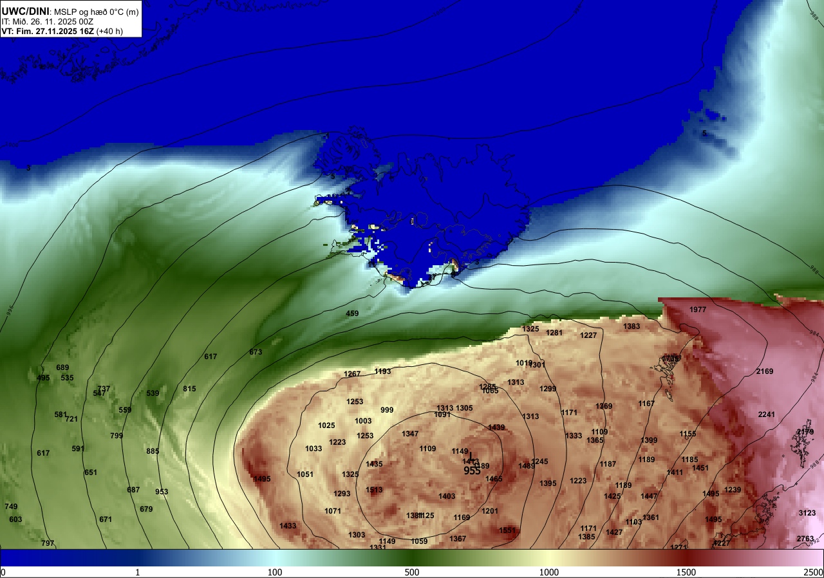
Task: Click the 1051 height value
Action: point(305,474)
